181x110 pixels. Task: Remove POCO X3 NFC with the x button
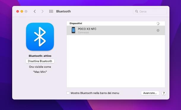click(158, 30)
